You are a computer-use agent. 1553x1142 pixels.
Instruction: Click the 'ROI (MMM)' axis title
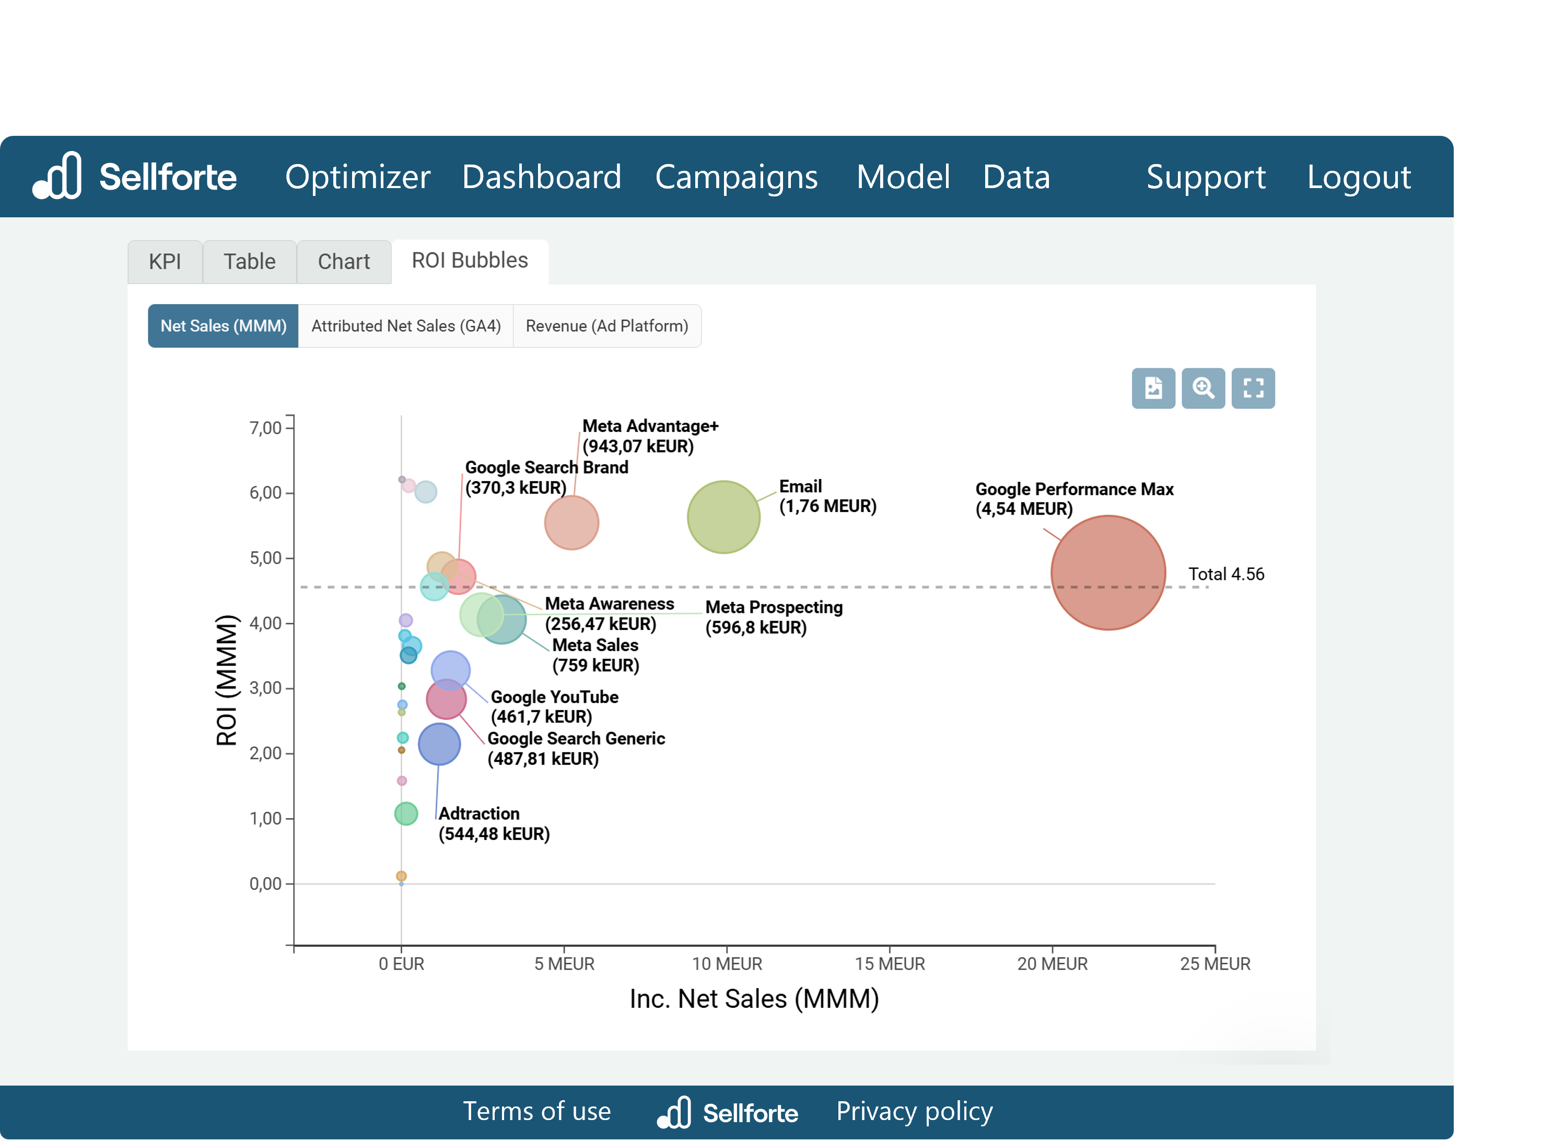tap(226, 680)
